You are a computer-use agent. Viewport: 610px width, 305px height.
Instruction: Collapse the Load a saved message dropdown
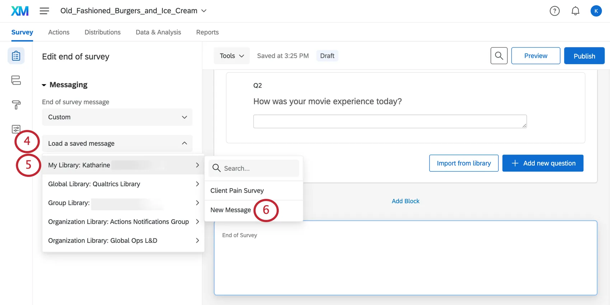[117, 144]
